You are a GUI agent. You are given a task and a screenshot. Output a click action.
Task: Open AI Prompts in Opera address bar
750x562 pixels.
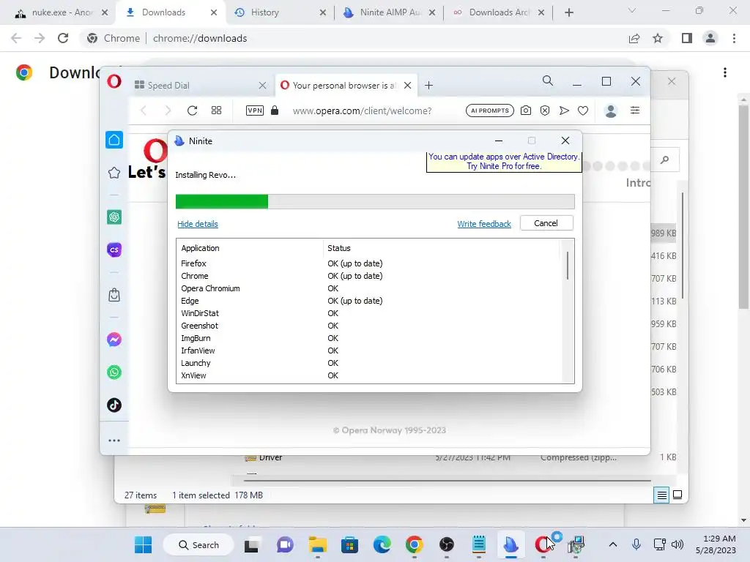coord(490,110)
